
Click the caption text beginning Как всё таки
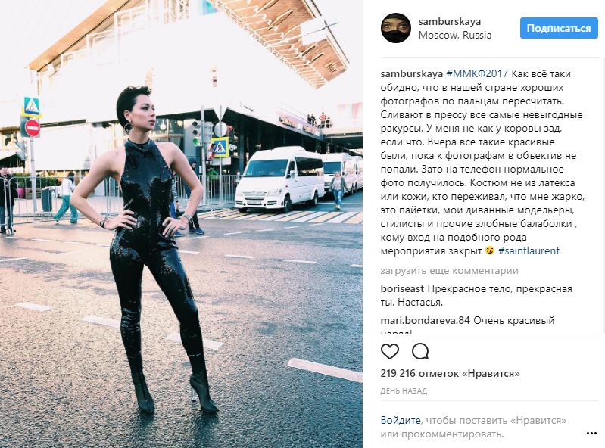point(482,162)
